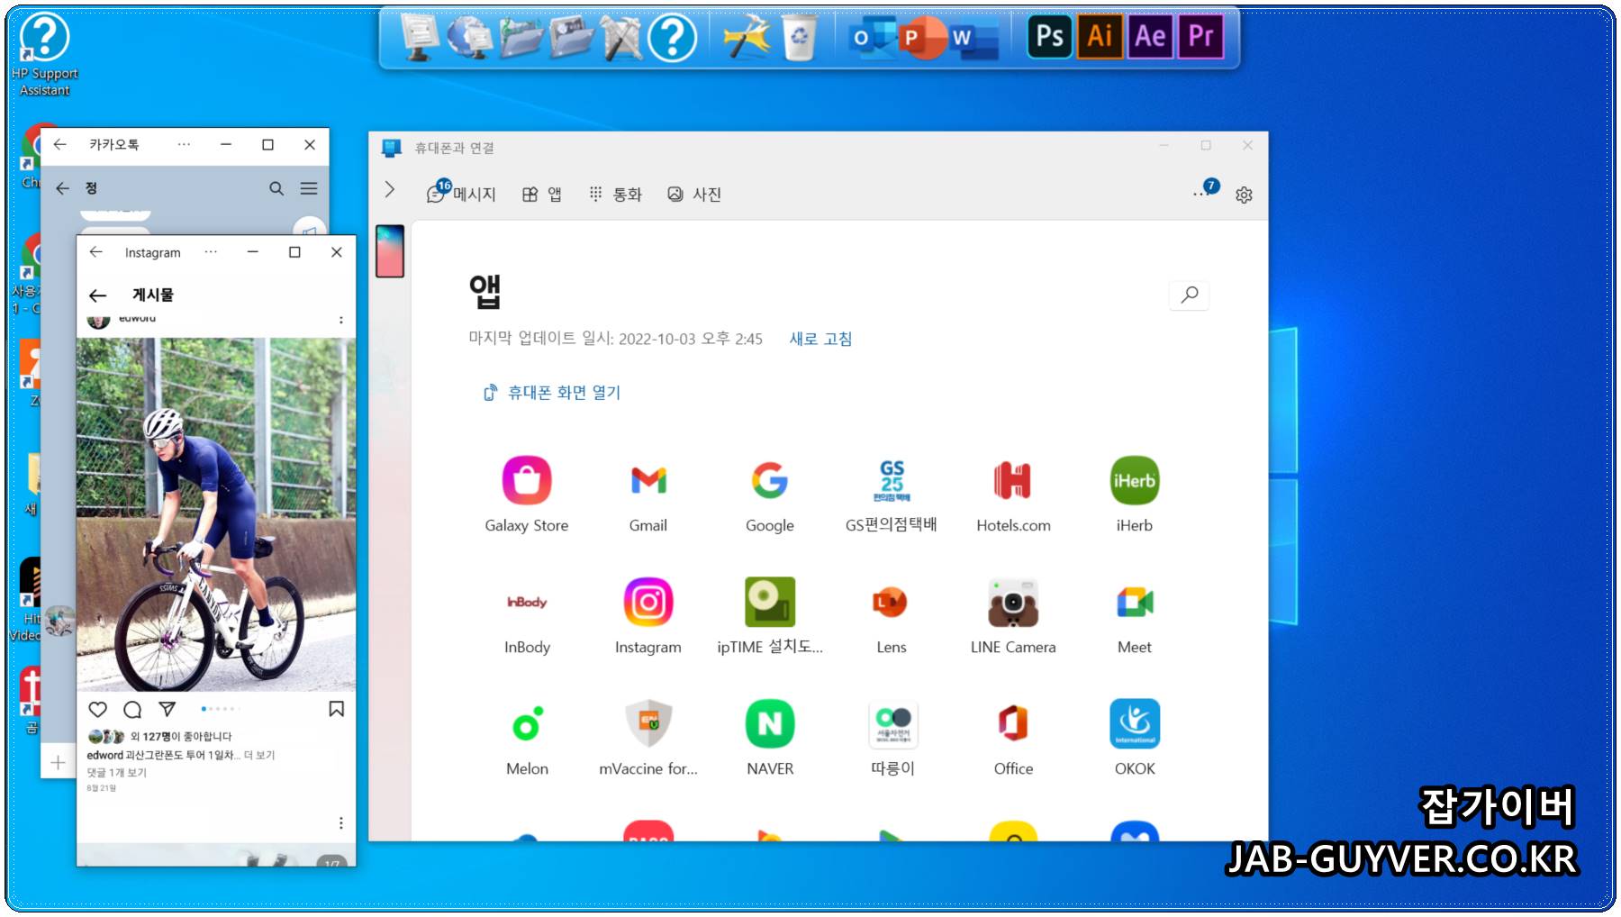Expand the Phone Link side pane chevron
1621x917 pixels.
389,189
